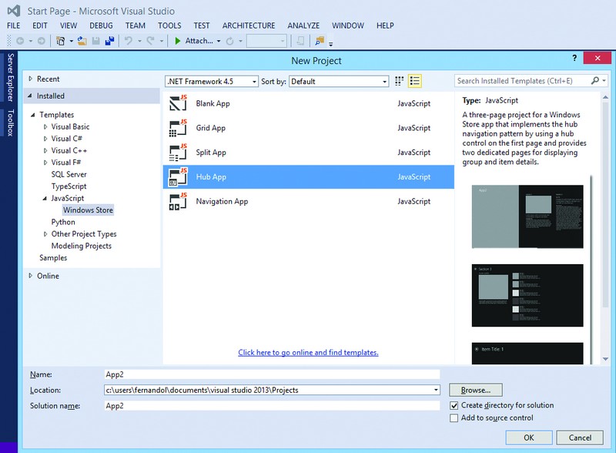
Task: Click the Visual Studio logo icon
Action: pos(14,11)
